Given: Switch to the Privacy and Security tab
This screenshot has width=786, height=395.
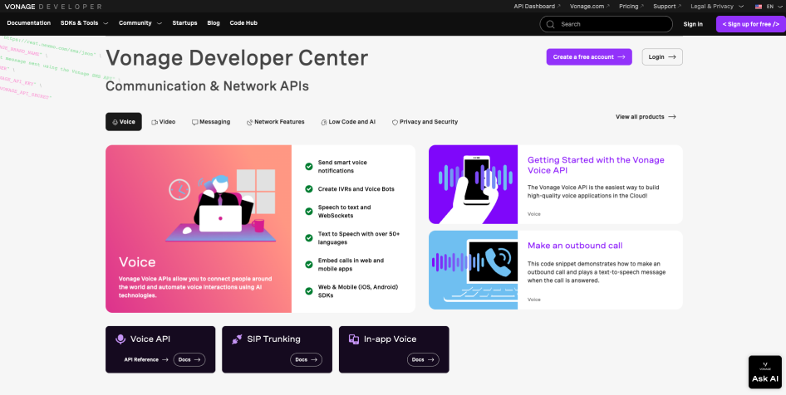Looking at the screenshot, I should (x=425, y=122).
